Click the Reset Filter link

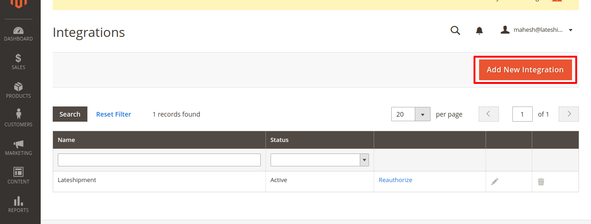pos(113,114)
